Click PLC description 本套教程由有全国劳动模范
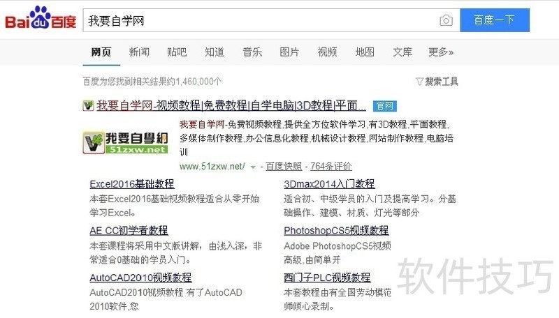This screenshot has width=559, height=318. pos(337,299)
